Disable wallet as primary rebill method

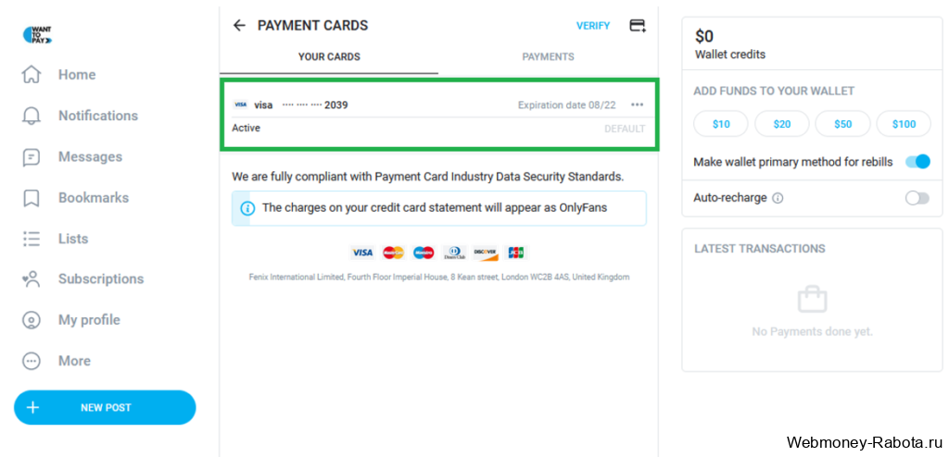tap(917, 161)
